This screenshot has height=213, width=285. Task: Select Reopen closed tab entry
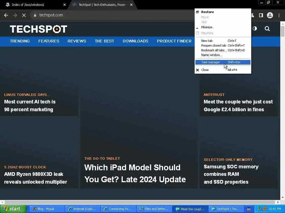[223, 45]
